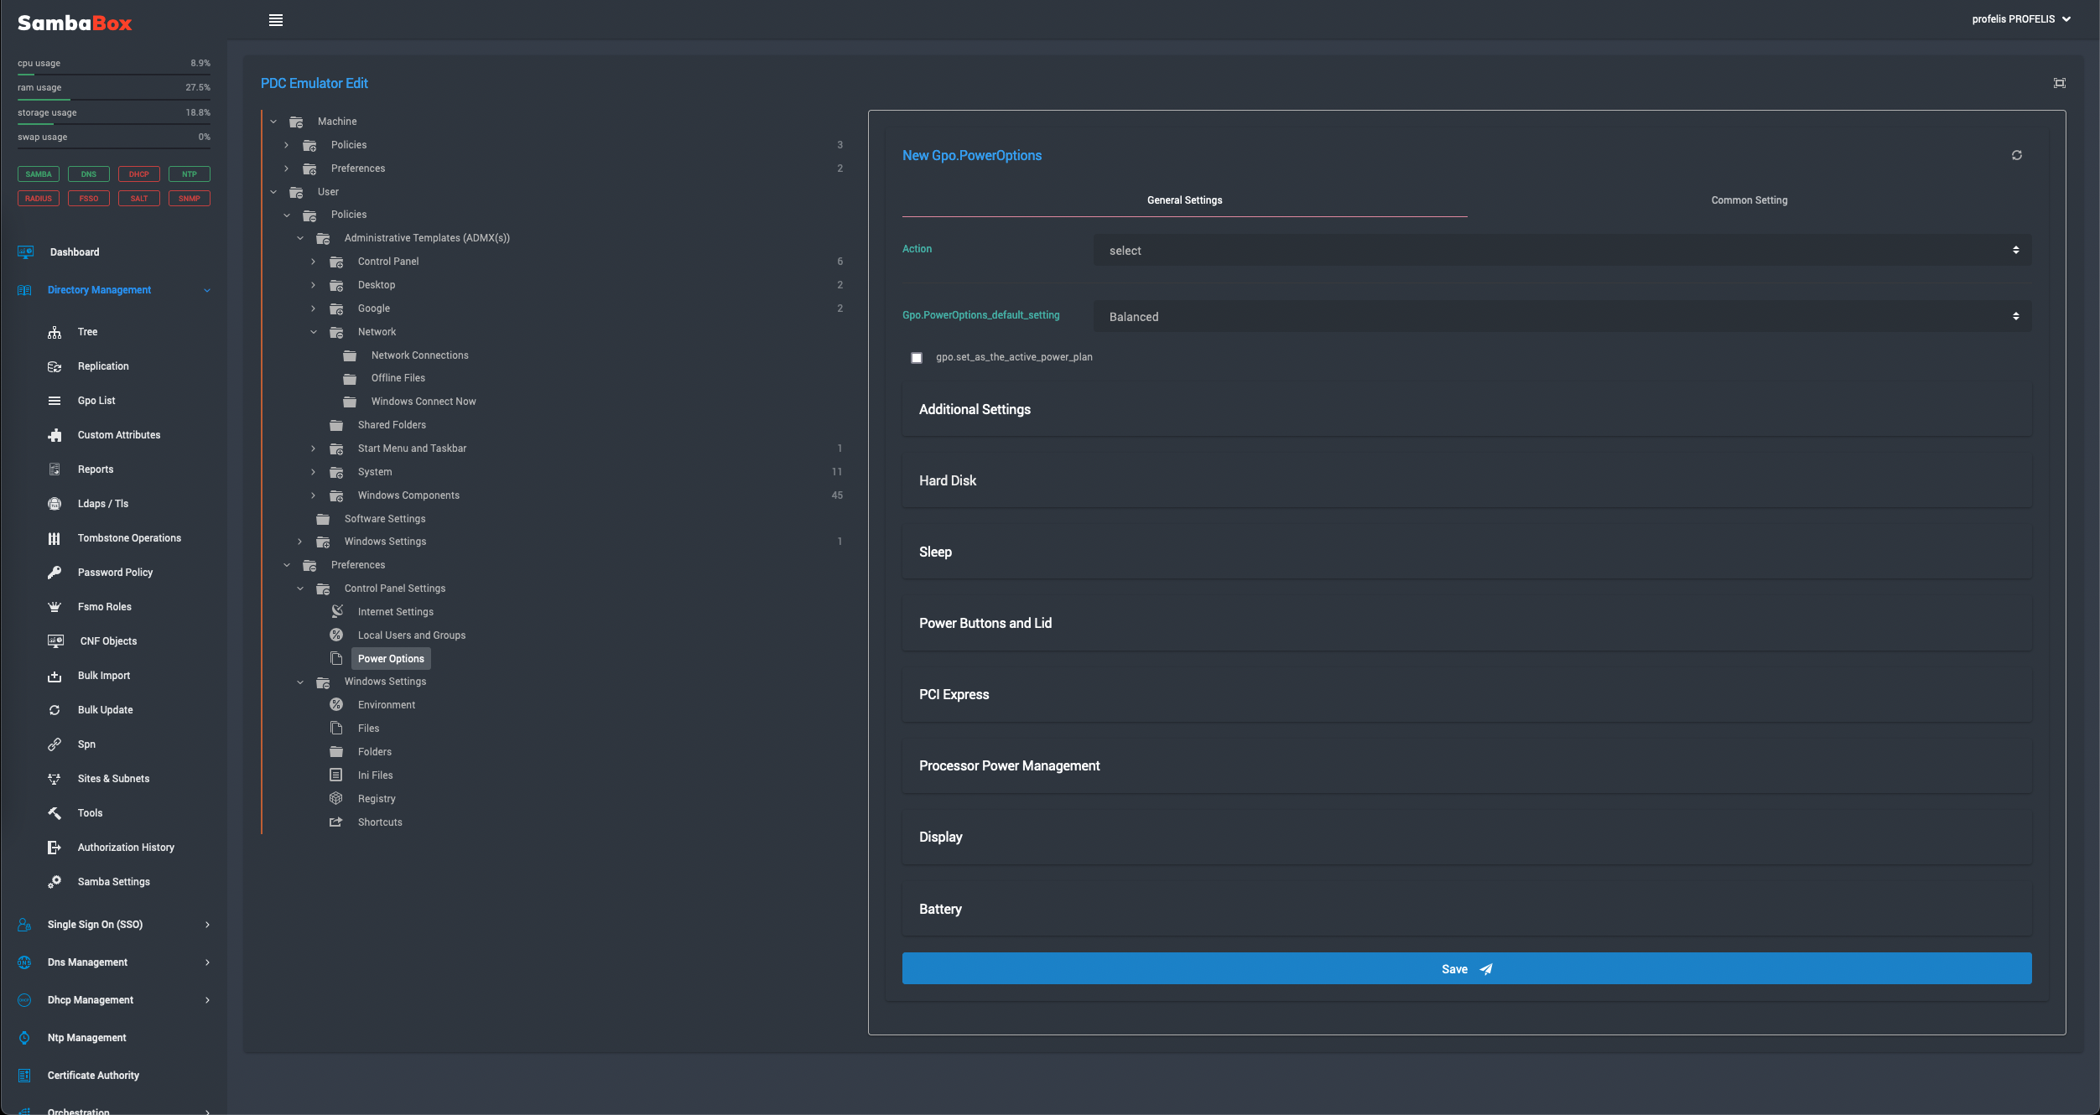Click the DHCP service badge

(x=139, y=174)
